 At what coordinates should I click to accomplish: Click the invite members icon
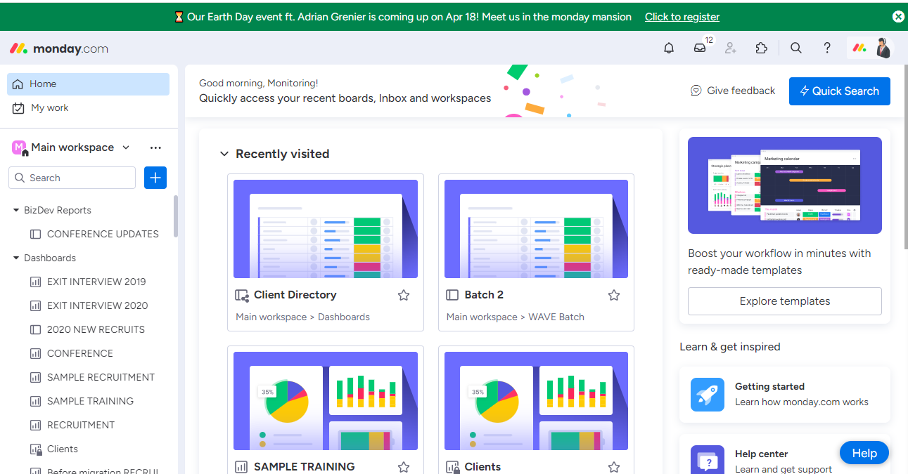pos(731,48)
